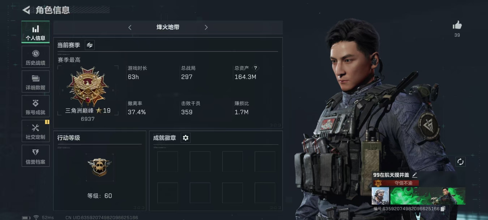The image size is (488, 220).
Task: Rotate the character model with the refresh icon
Action: click(460, 162)
